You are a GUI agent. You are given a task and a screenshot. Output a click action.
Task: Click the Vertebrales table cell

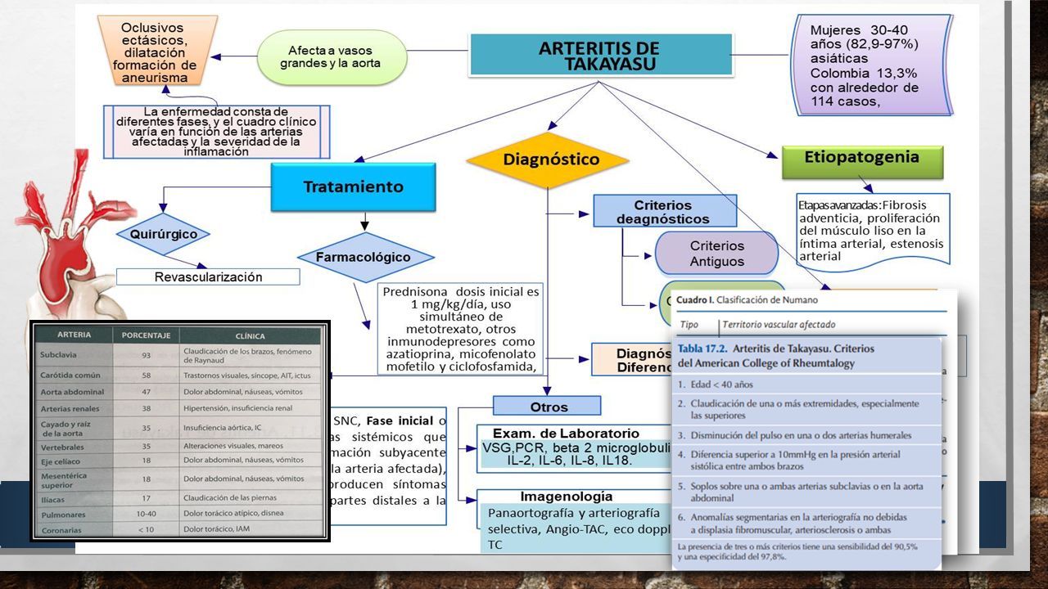75,447
